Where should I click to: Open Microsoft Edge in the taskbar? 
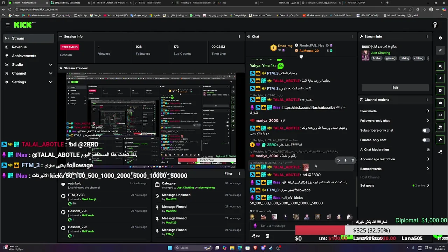tap(240, 248)
